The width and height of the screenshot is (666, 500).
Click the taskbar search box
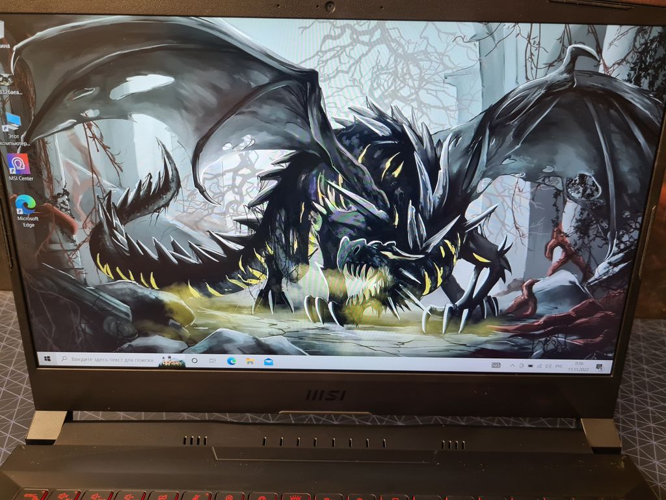[107, 359]
